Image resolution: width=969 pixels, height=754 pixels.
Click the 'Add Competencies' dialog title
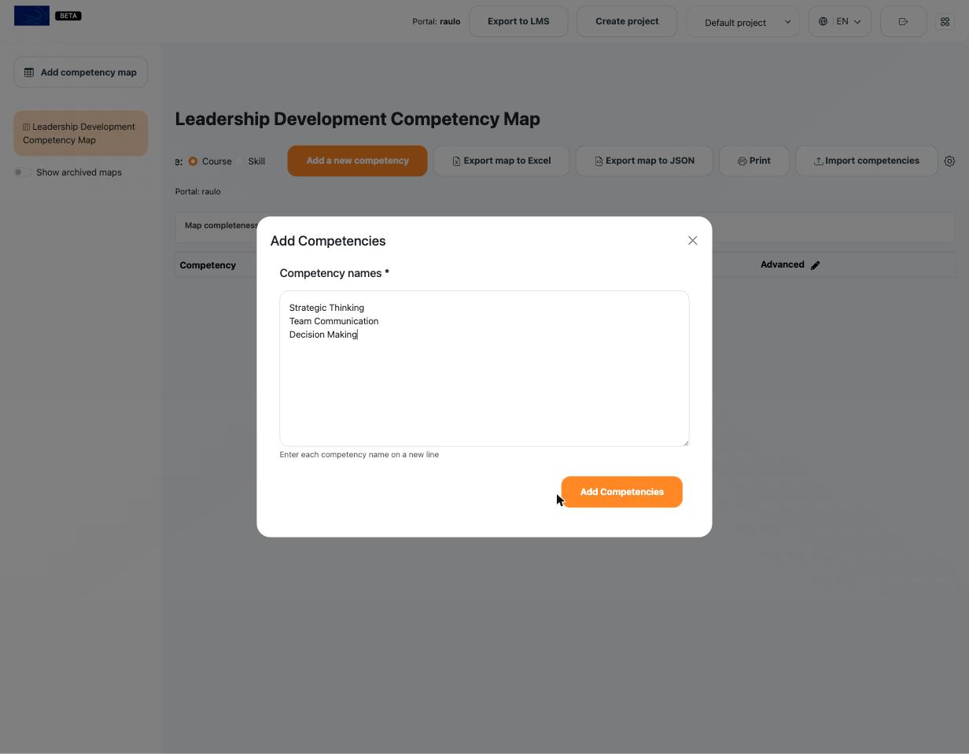click(x=328, y=241)
